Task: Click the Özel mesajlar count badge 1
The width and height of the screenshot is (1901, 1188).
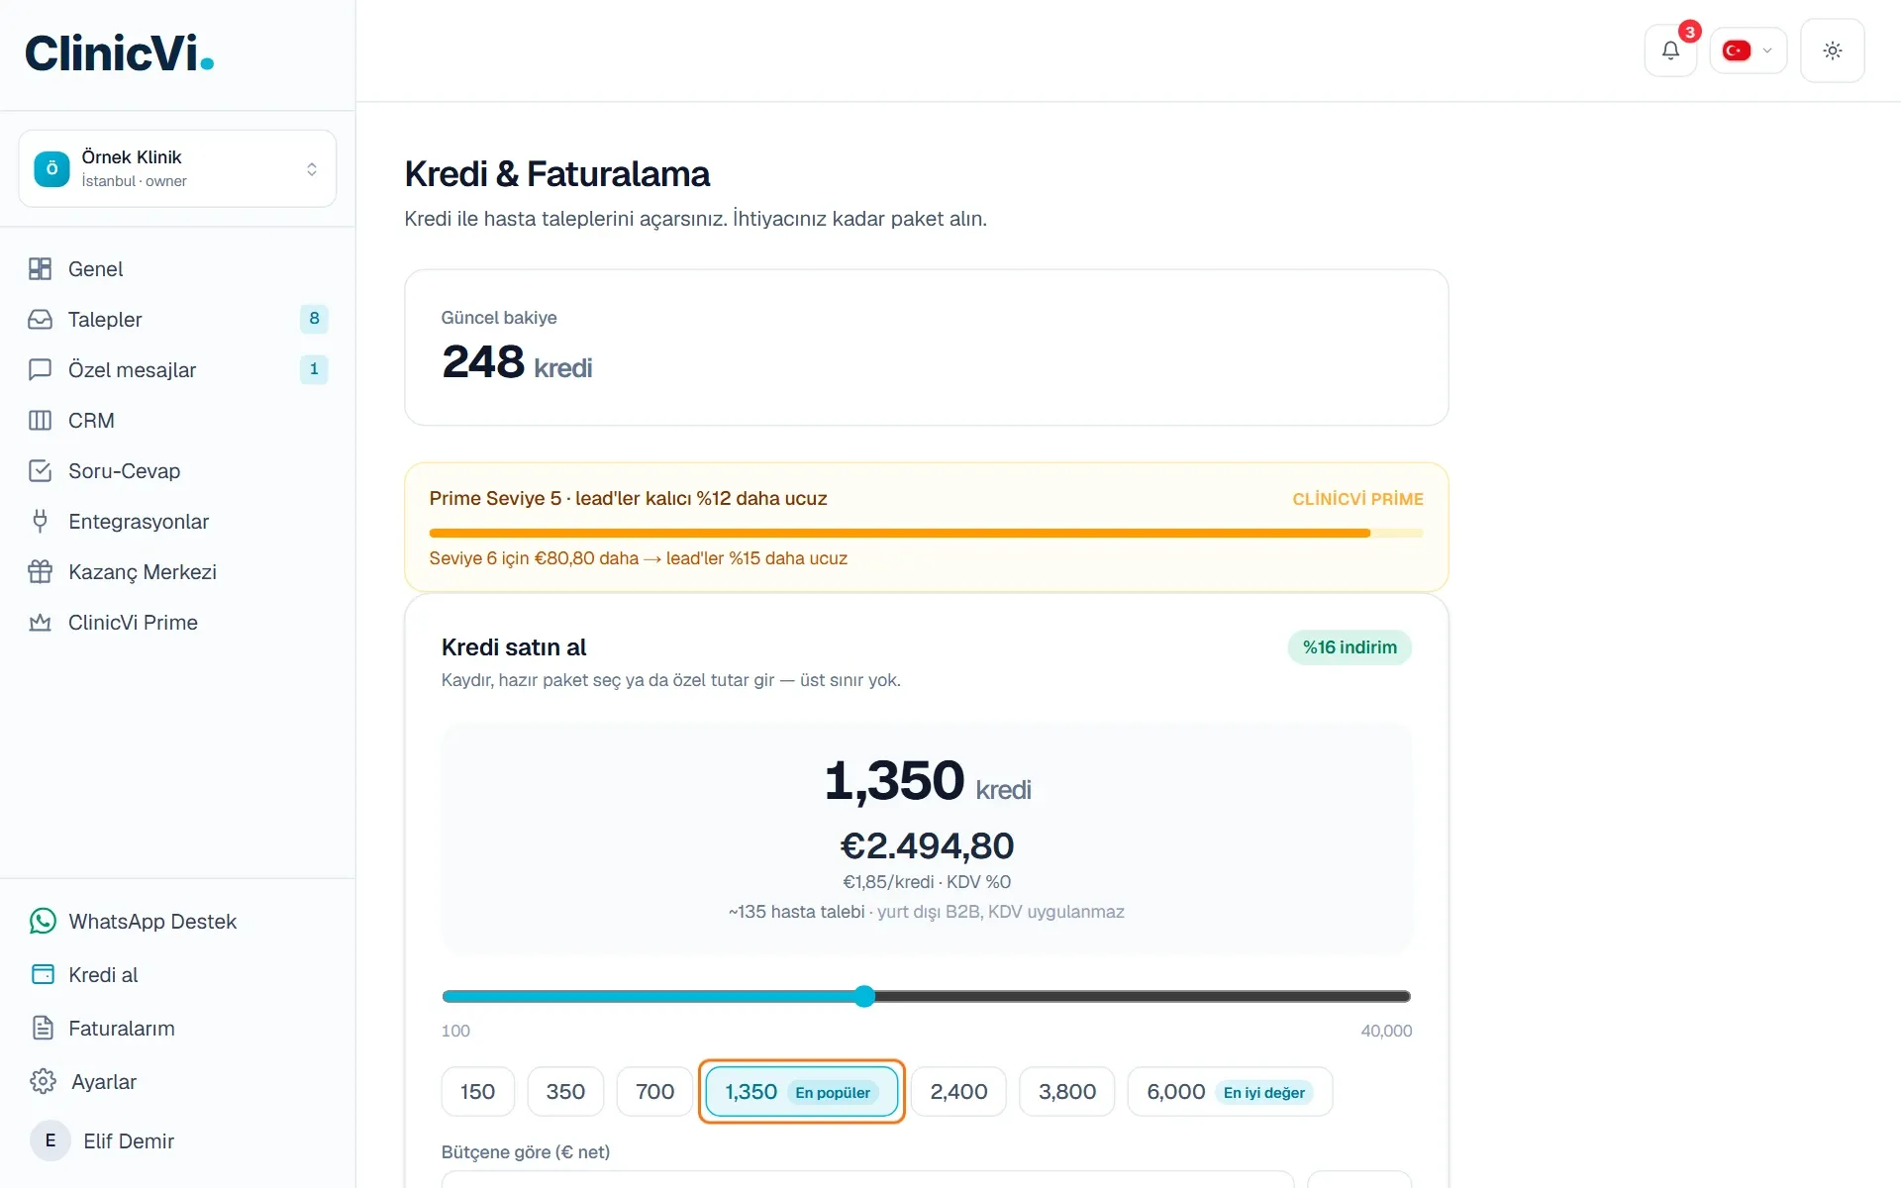Action: (x=314, y=369)
